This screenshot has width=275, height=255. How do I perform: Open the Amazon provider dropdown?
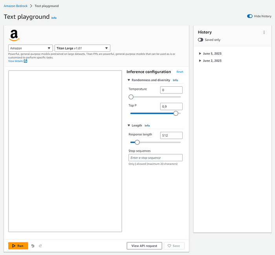click(x=31, y=48)
